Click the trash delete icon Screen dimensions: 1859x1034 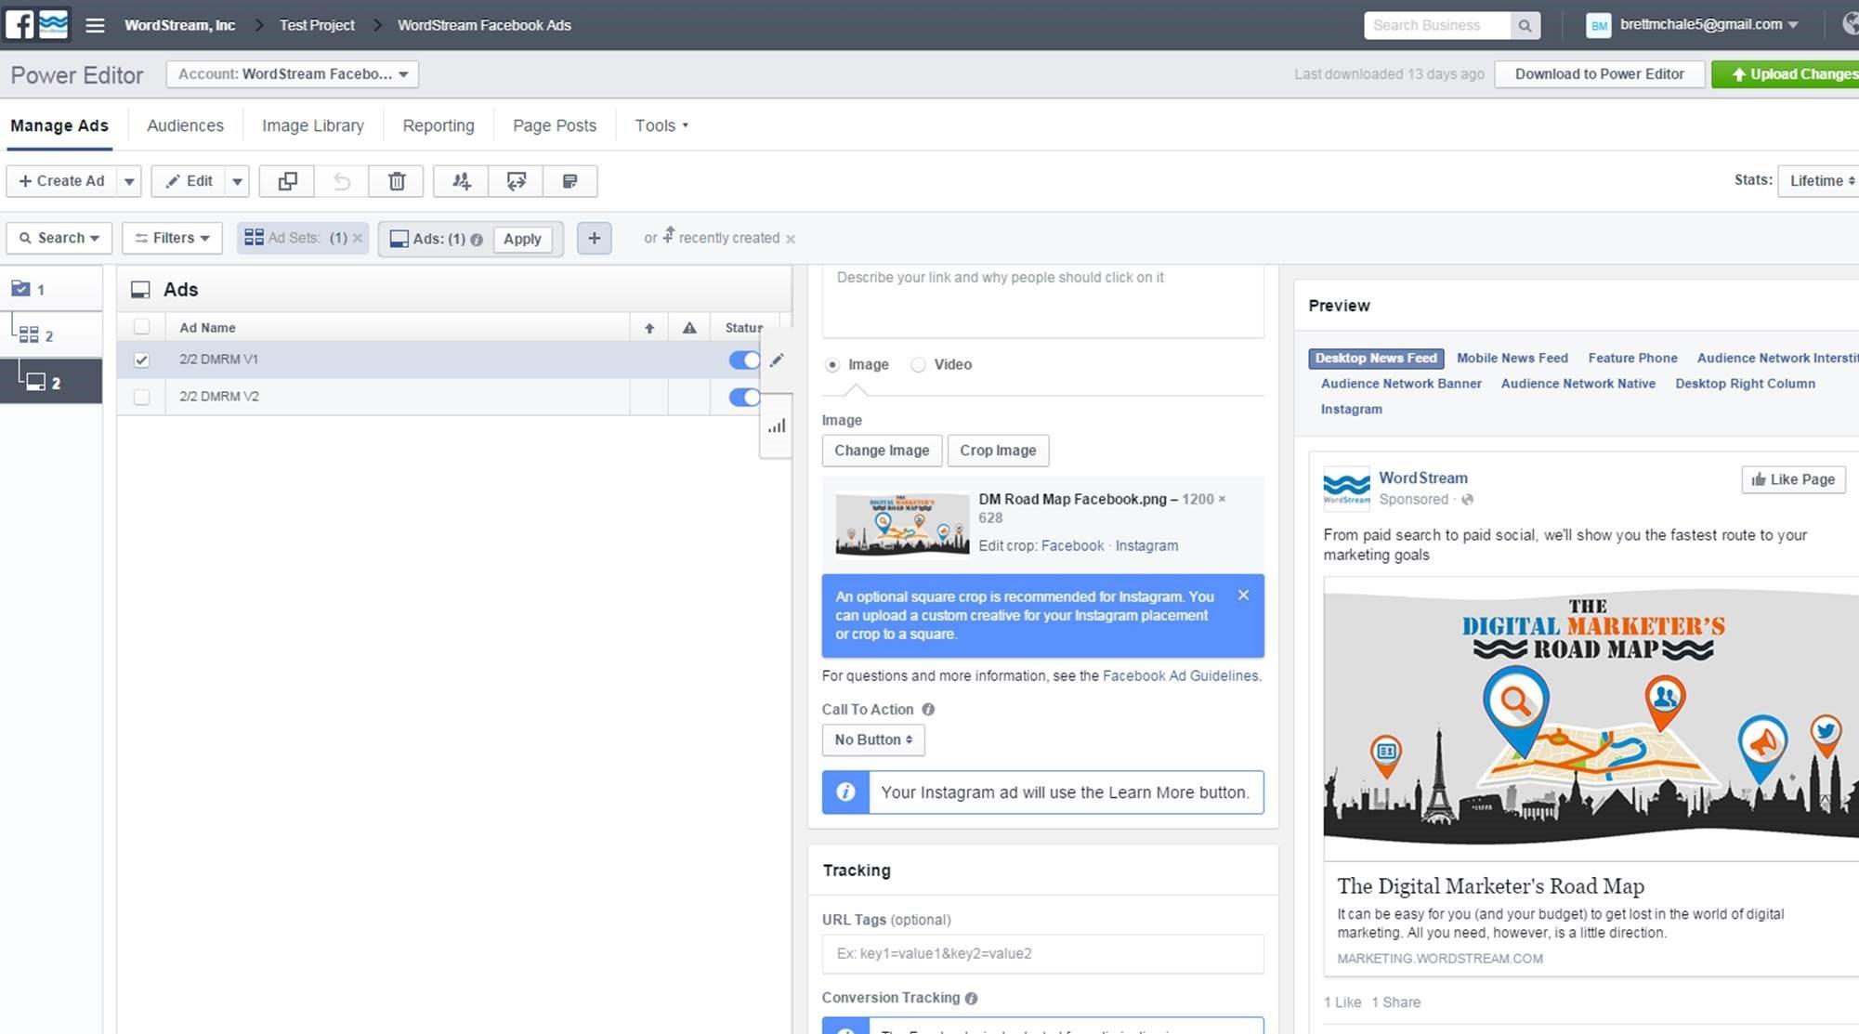[x=397, y=181]
